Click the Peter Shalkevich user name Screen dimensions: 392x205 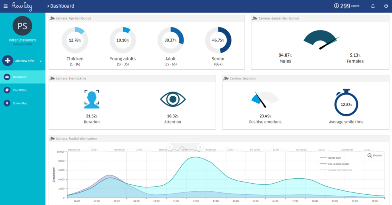pyautogui.click(x=22, y=40)
